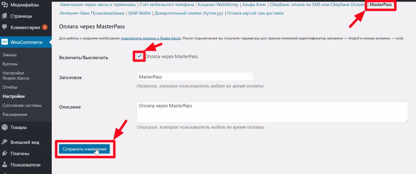The image size is (416, 174).
Task: Open Медиафайлы icon in sidebar
Action: click(4, 5)
